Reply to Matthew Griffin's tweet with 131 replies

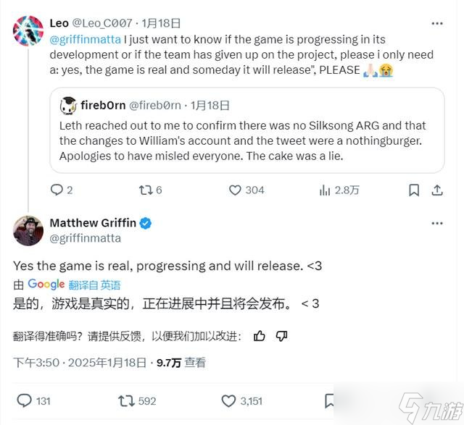(34, 401)
